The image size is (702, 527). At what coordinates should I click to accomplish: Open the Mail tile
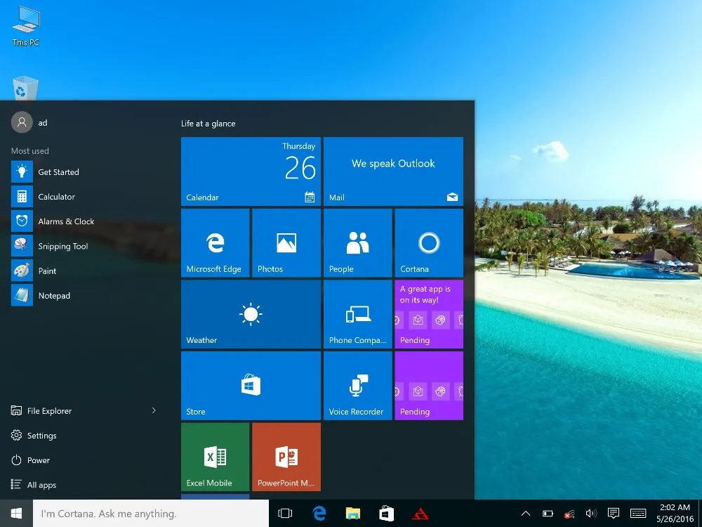[x=393, y=171]
